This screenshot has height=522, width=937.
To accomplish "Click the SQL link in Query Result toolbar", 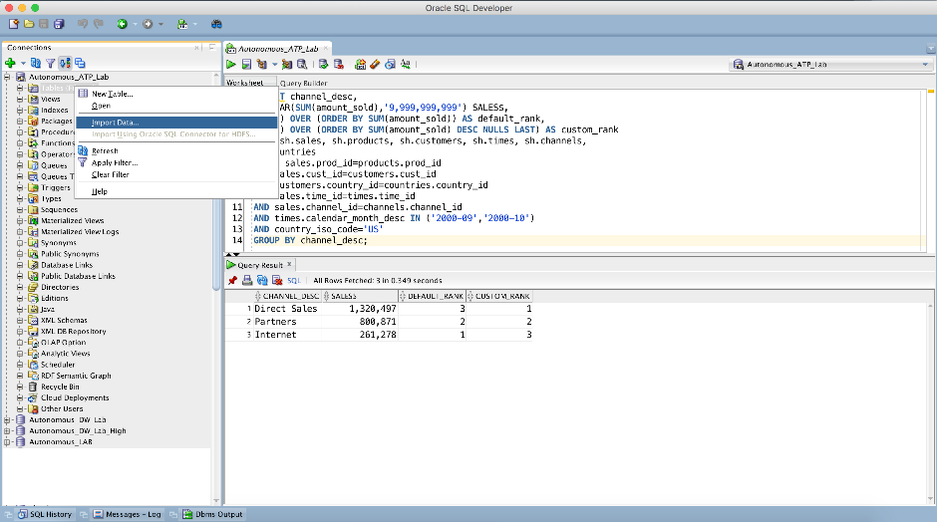I will [293, 281].
